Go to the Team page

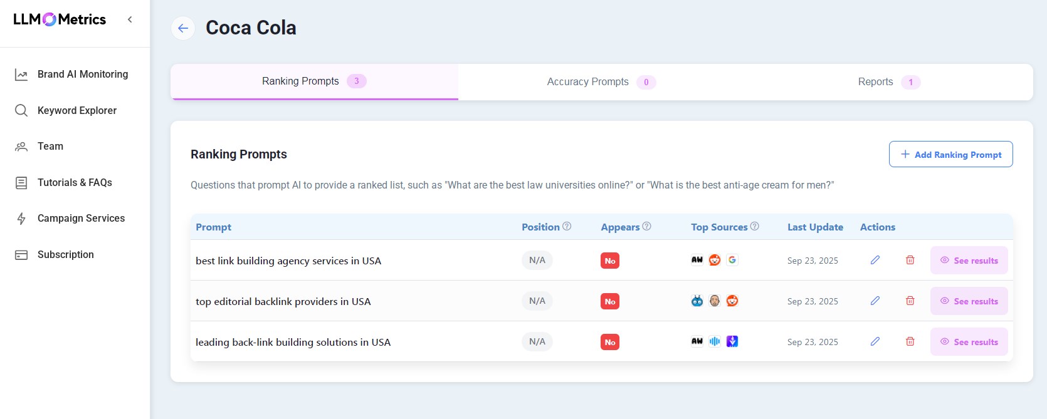point(50,147)
